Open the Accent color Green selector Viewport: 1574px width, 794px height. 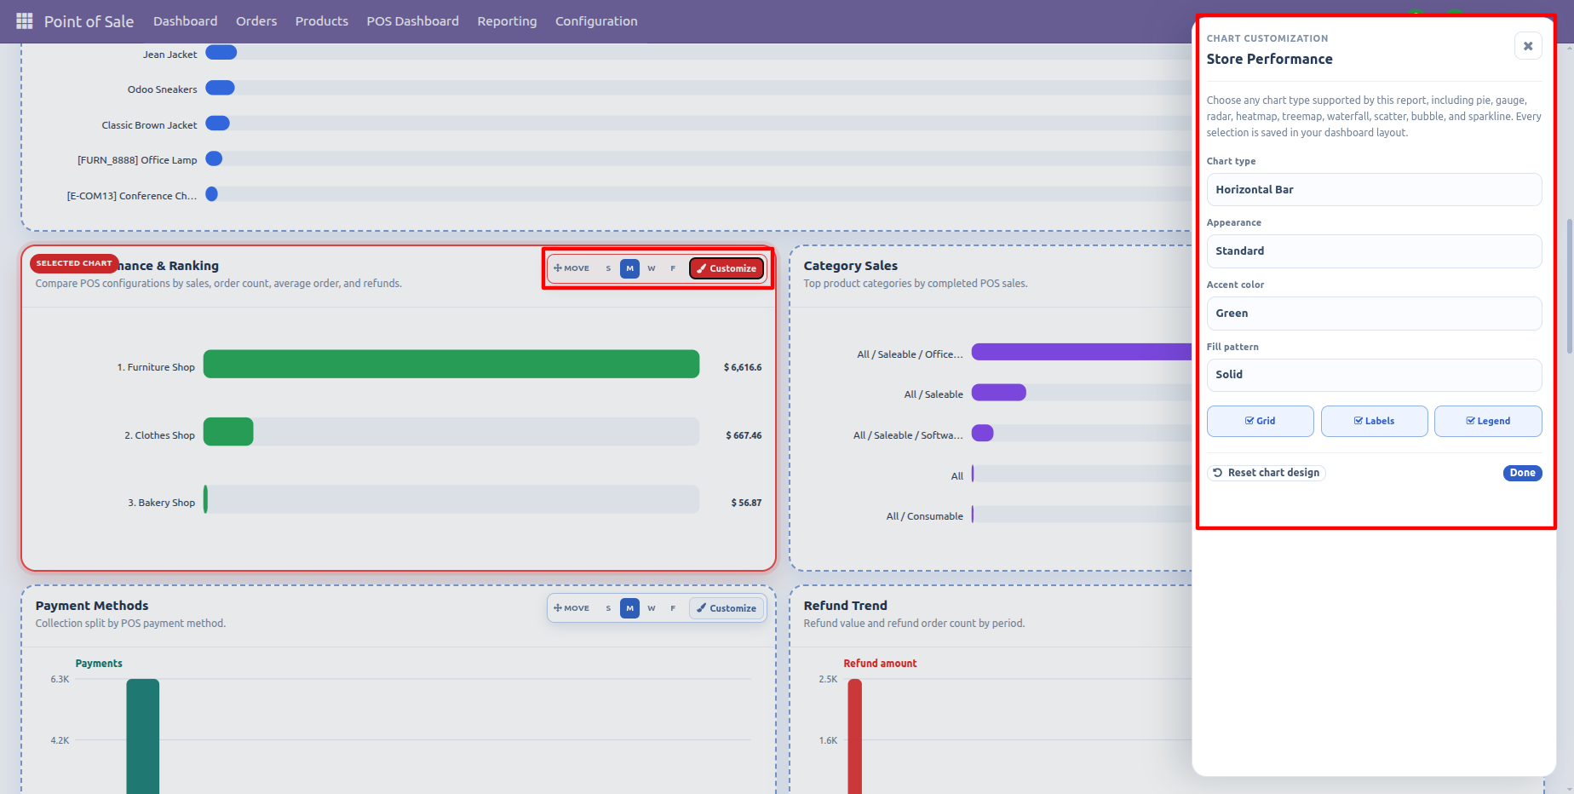pos(1374,314)
